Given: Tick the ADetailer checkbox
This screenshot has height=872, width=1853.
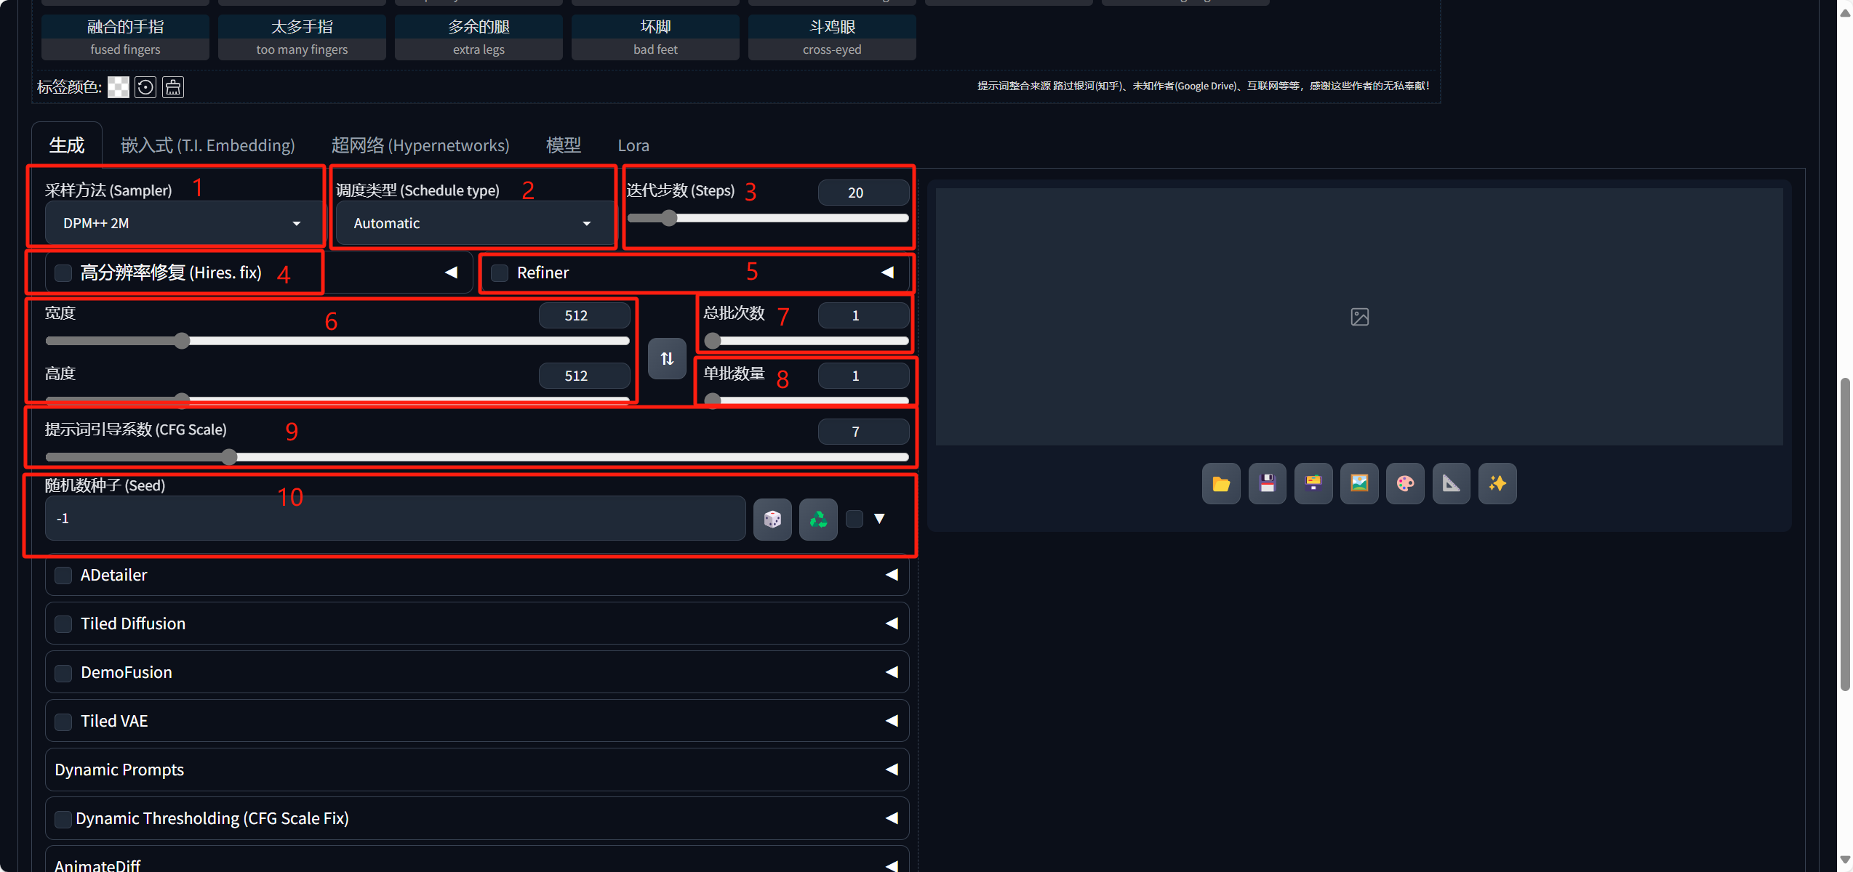Looking at the screenshot, I should tap(64, 576).
